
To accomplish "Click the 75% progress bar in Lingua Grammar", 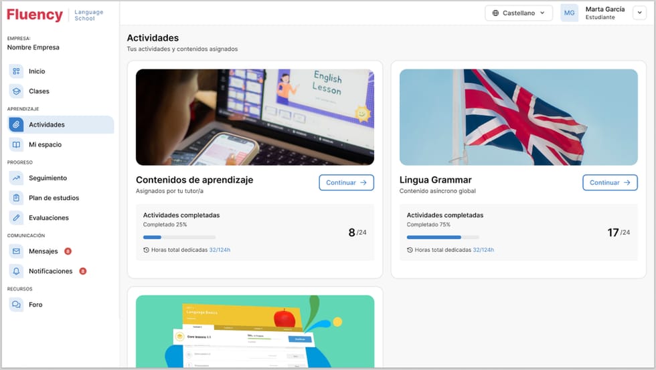I will pos(443,237).
